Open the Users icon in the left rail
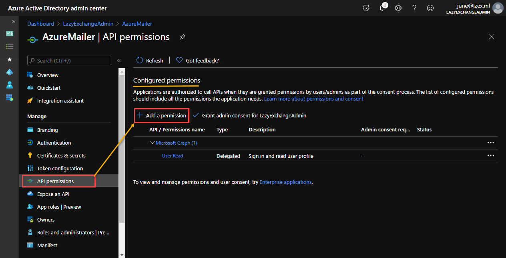Viewport: 506px width, 258px height. coord(10,85)
